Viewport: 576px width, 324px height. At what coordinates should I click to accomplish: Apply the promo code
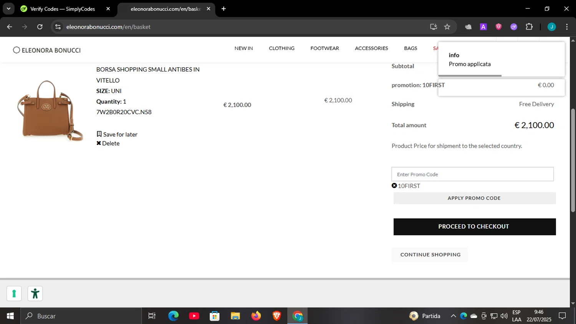click(x=475, y=198)
